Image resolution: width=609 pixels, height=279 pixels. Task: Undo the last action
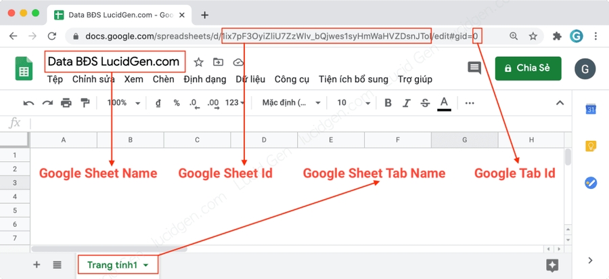point(28,103)
